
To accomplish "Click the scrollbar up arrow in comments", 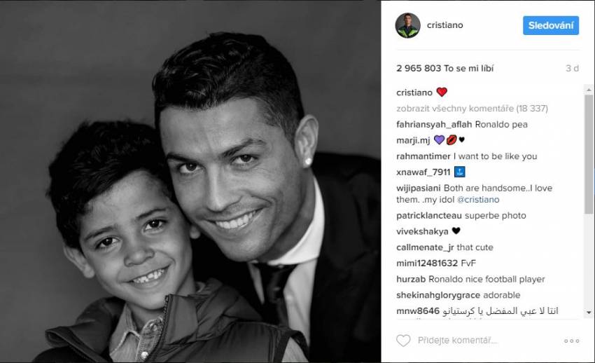I will (589, 90).
